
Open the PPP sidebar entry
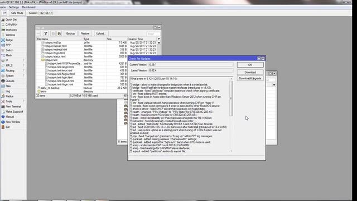pyautogui.click(x=8, y=45)
